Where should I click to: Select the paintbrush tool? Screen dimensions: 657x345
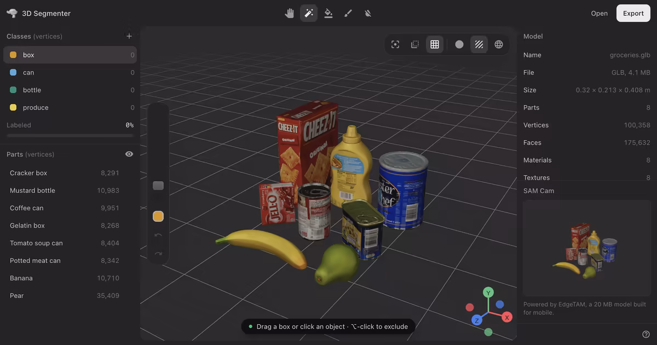click(348, 13)
